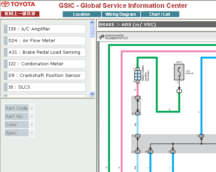
Task: Click the Color label
Action: click(x=16, y=124)
